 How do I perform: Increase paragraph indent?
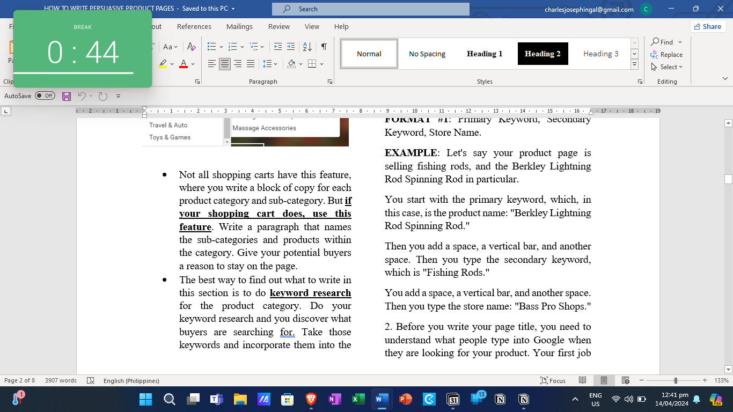pos(290,47)
